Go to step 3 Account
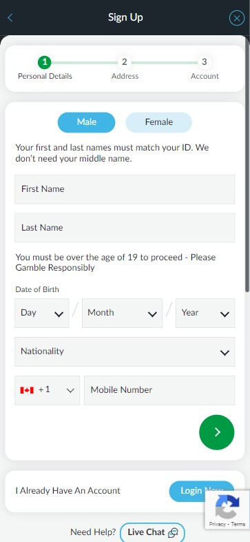The image size is (250, 542). tap(204, 62)
